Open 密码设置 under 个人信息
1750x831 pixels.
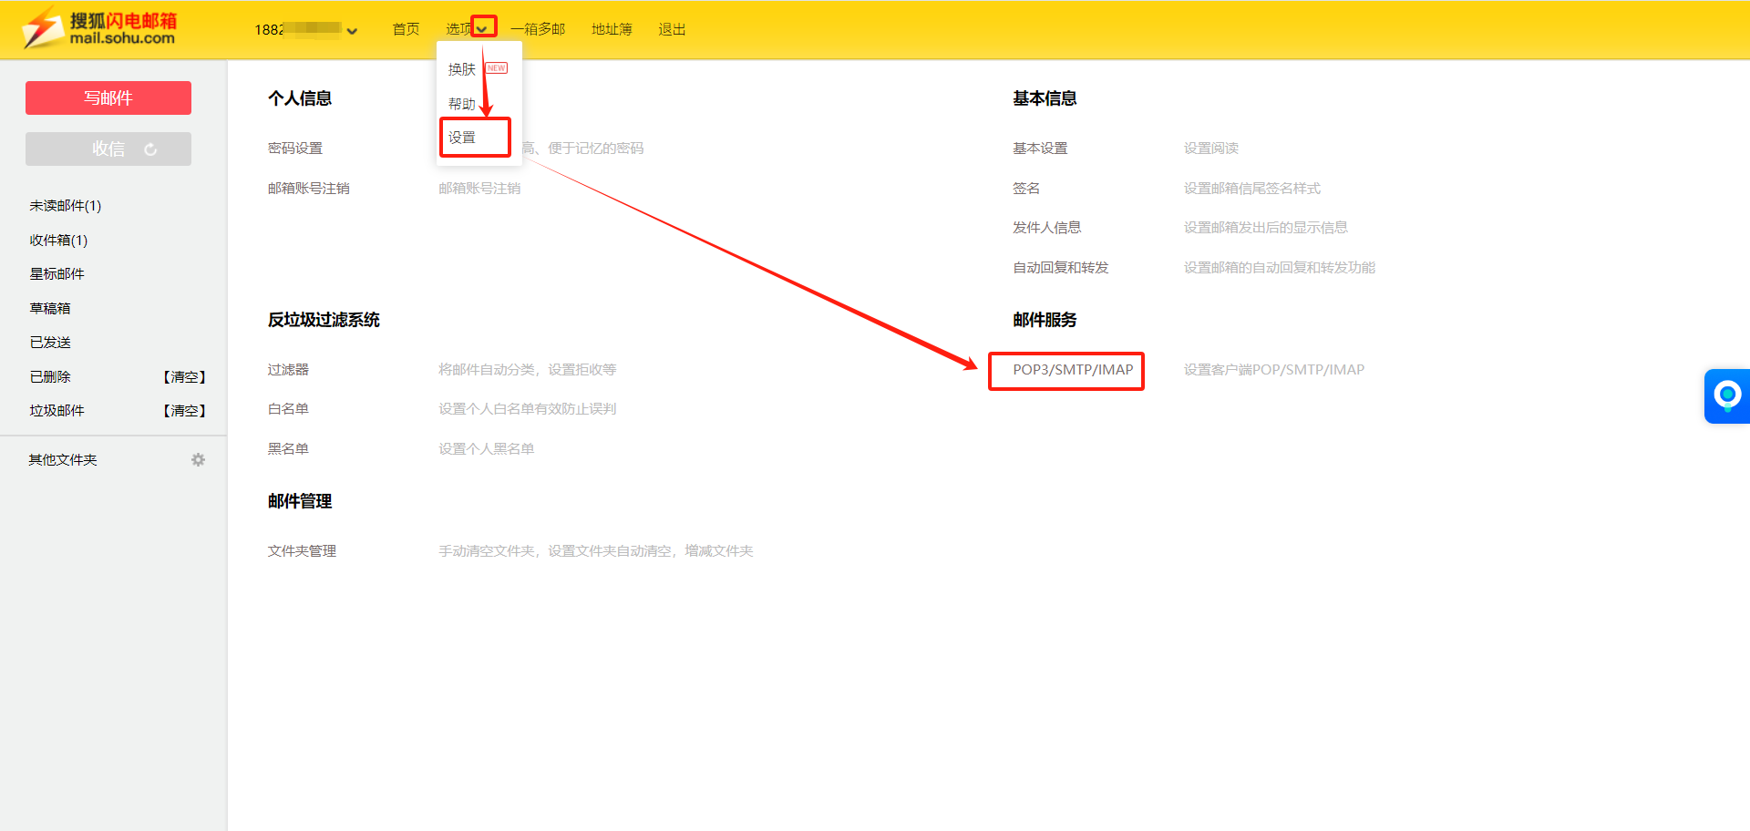pyautogui.click(x=295, y=149)
